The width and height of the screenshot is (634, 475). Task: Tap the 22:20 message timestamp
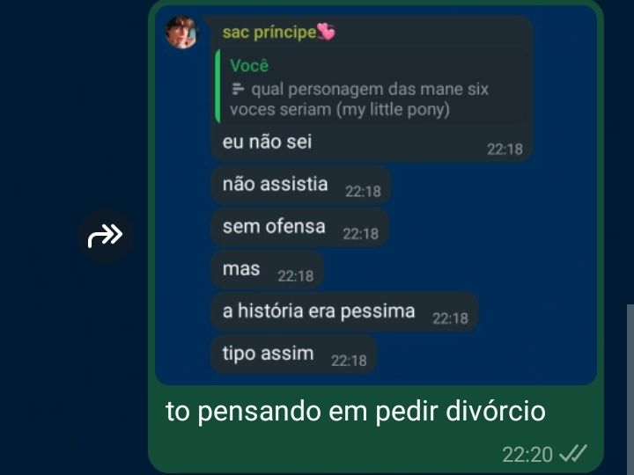(527, 455)
